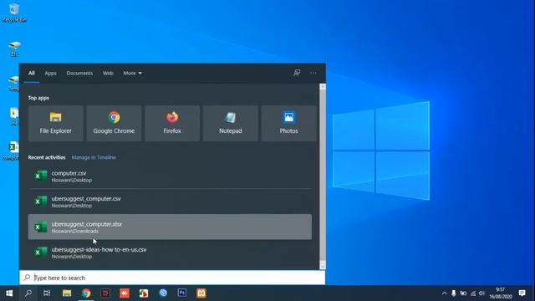This screenshot has height=301, width=535.
Task: Open the red-green taskbar app icon
Action: pyautogui.click(x=144, y=293)
